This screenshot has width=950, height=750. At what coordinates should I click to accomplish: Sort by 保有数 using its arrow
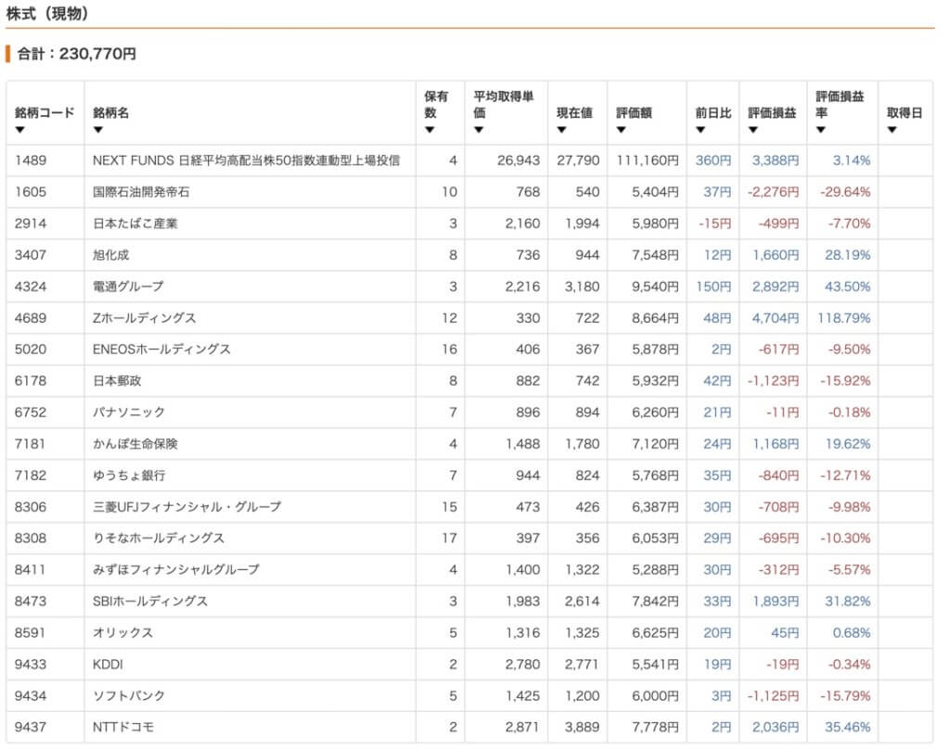(x=430, y=130)
